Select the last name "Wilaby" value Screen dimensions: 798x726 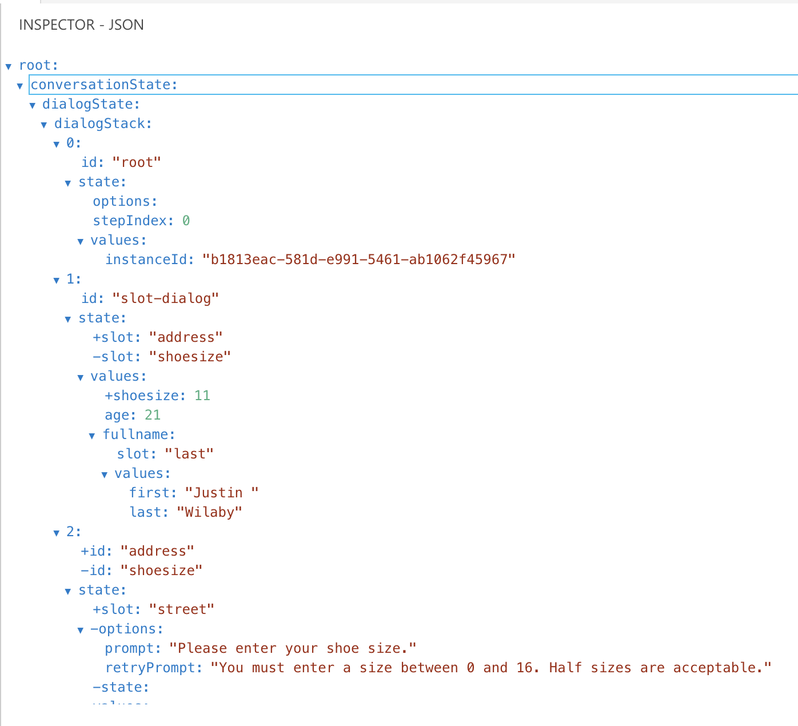tap(209, 512)
